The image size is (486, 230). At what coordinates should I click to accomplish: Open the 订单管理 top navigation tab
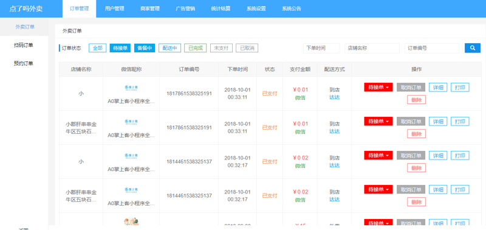click(x=80, y=9)
